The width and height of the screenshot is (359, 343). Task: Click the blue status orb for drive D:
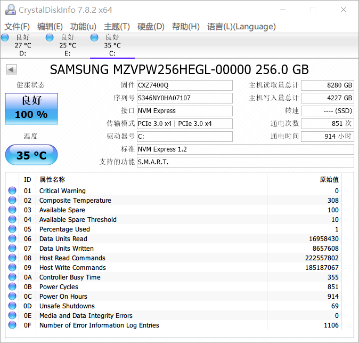pos(5,37)
